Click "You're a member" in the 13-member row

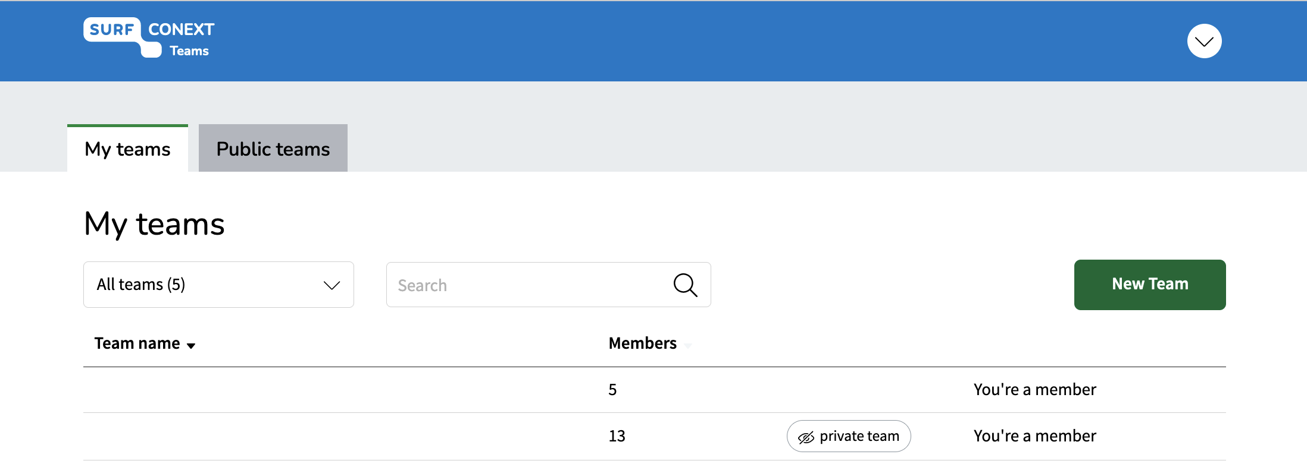click(1034, 436)
